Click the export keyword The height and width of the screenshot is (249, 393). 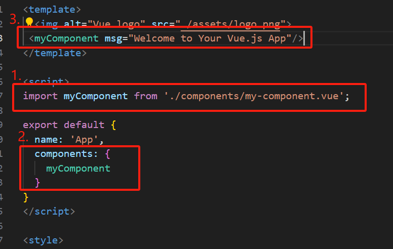coord(41,125)
